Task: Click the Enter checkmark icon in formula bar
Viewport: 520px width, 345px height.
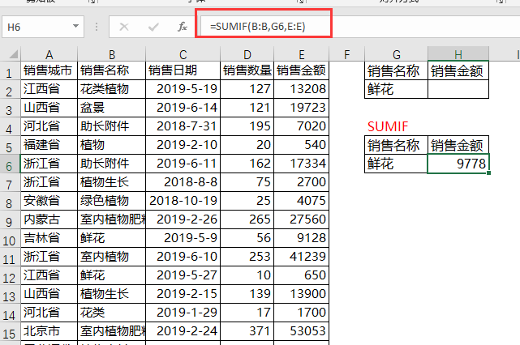Action: [153, 27]
